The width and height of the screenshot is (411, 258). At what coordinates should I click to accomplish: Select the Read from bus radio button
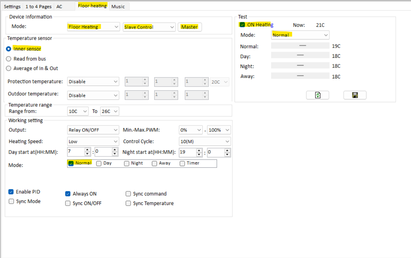9,59
